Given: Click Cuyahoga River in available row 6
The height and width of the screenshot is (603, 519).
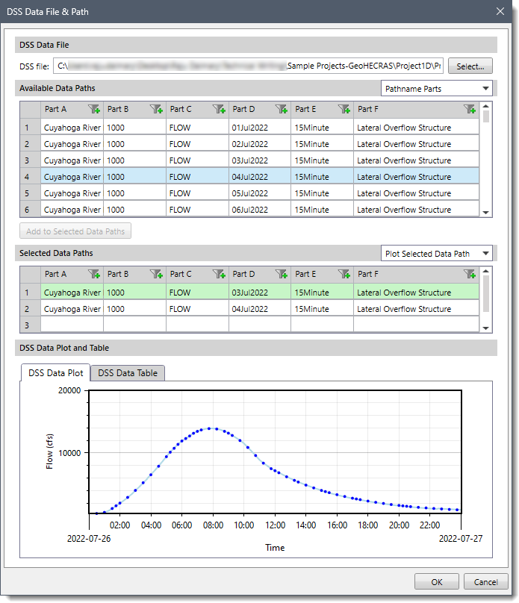Looking at the screenshot, I should click(72, 210).
